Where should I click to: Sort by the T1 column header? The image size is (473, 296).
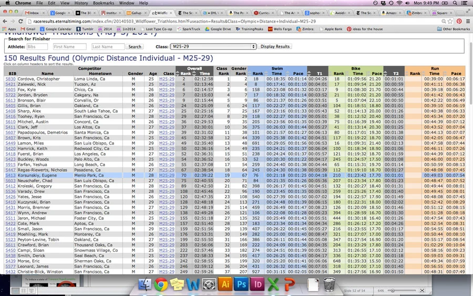click(320, 74)
